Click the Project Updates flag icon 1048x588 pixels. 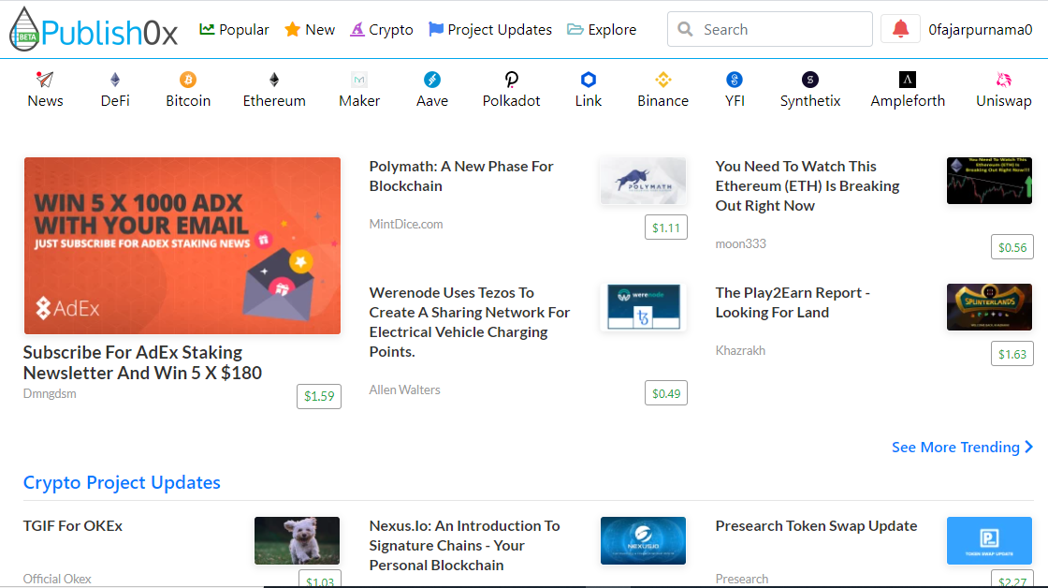(x=436, y=29)
